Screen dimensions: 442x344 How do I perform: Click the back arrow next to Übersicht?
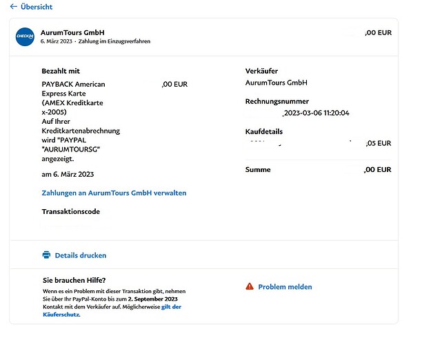13,7
